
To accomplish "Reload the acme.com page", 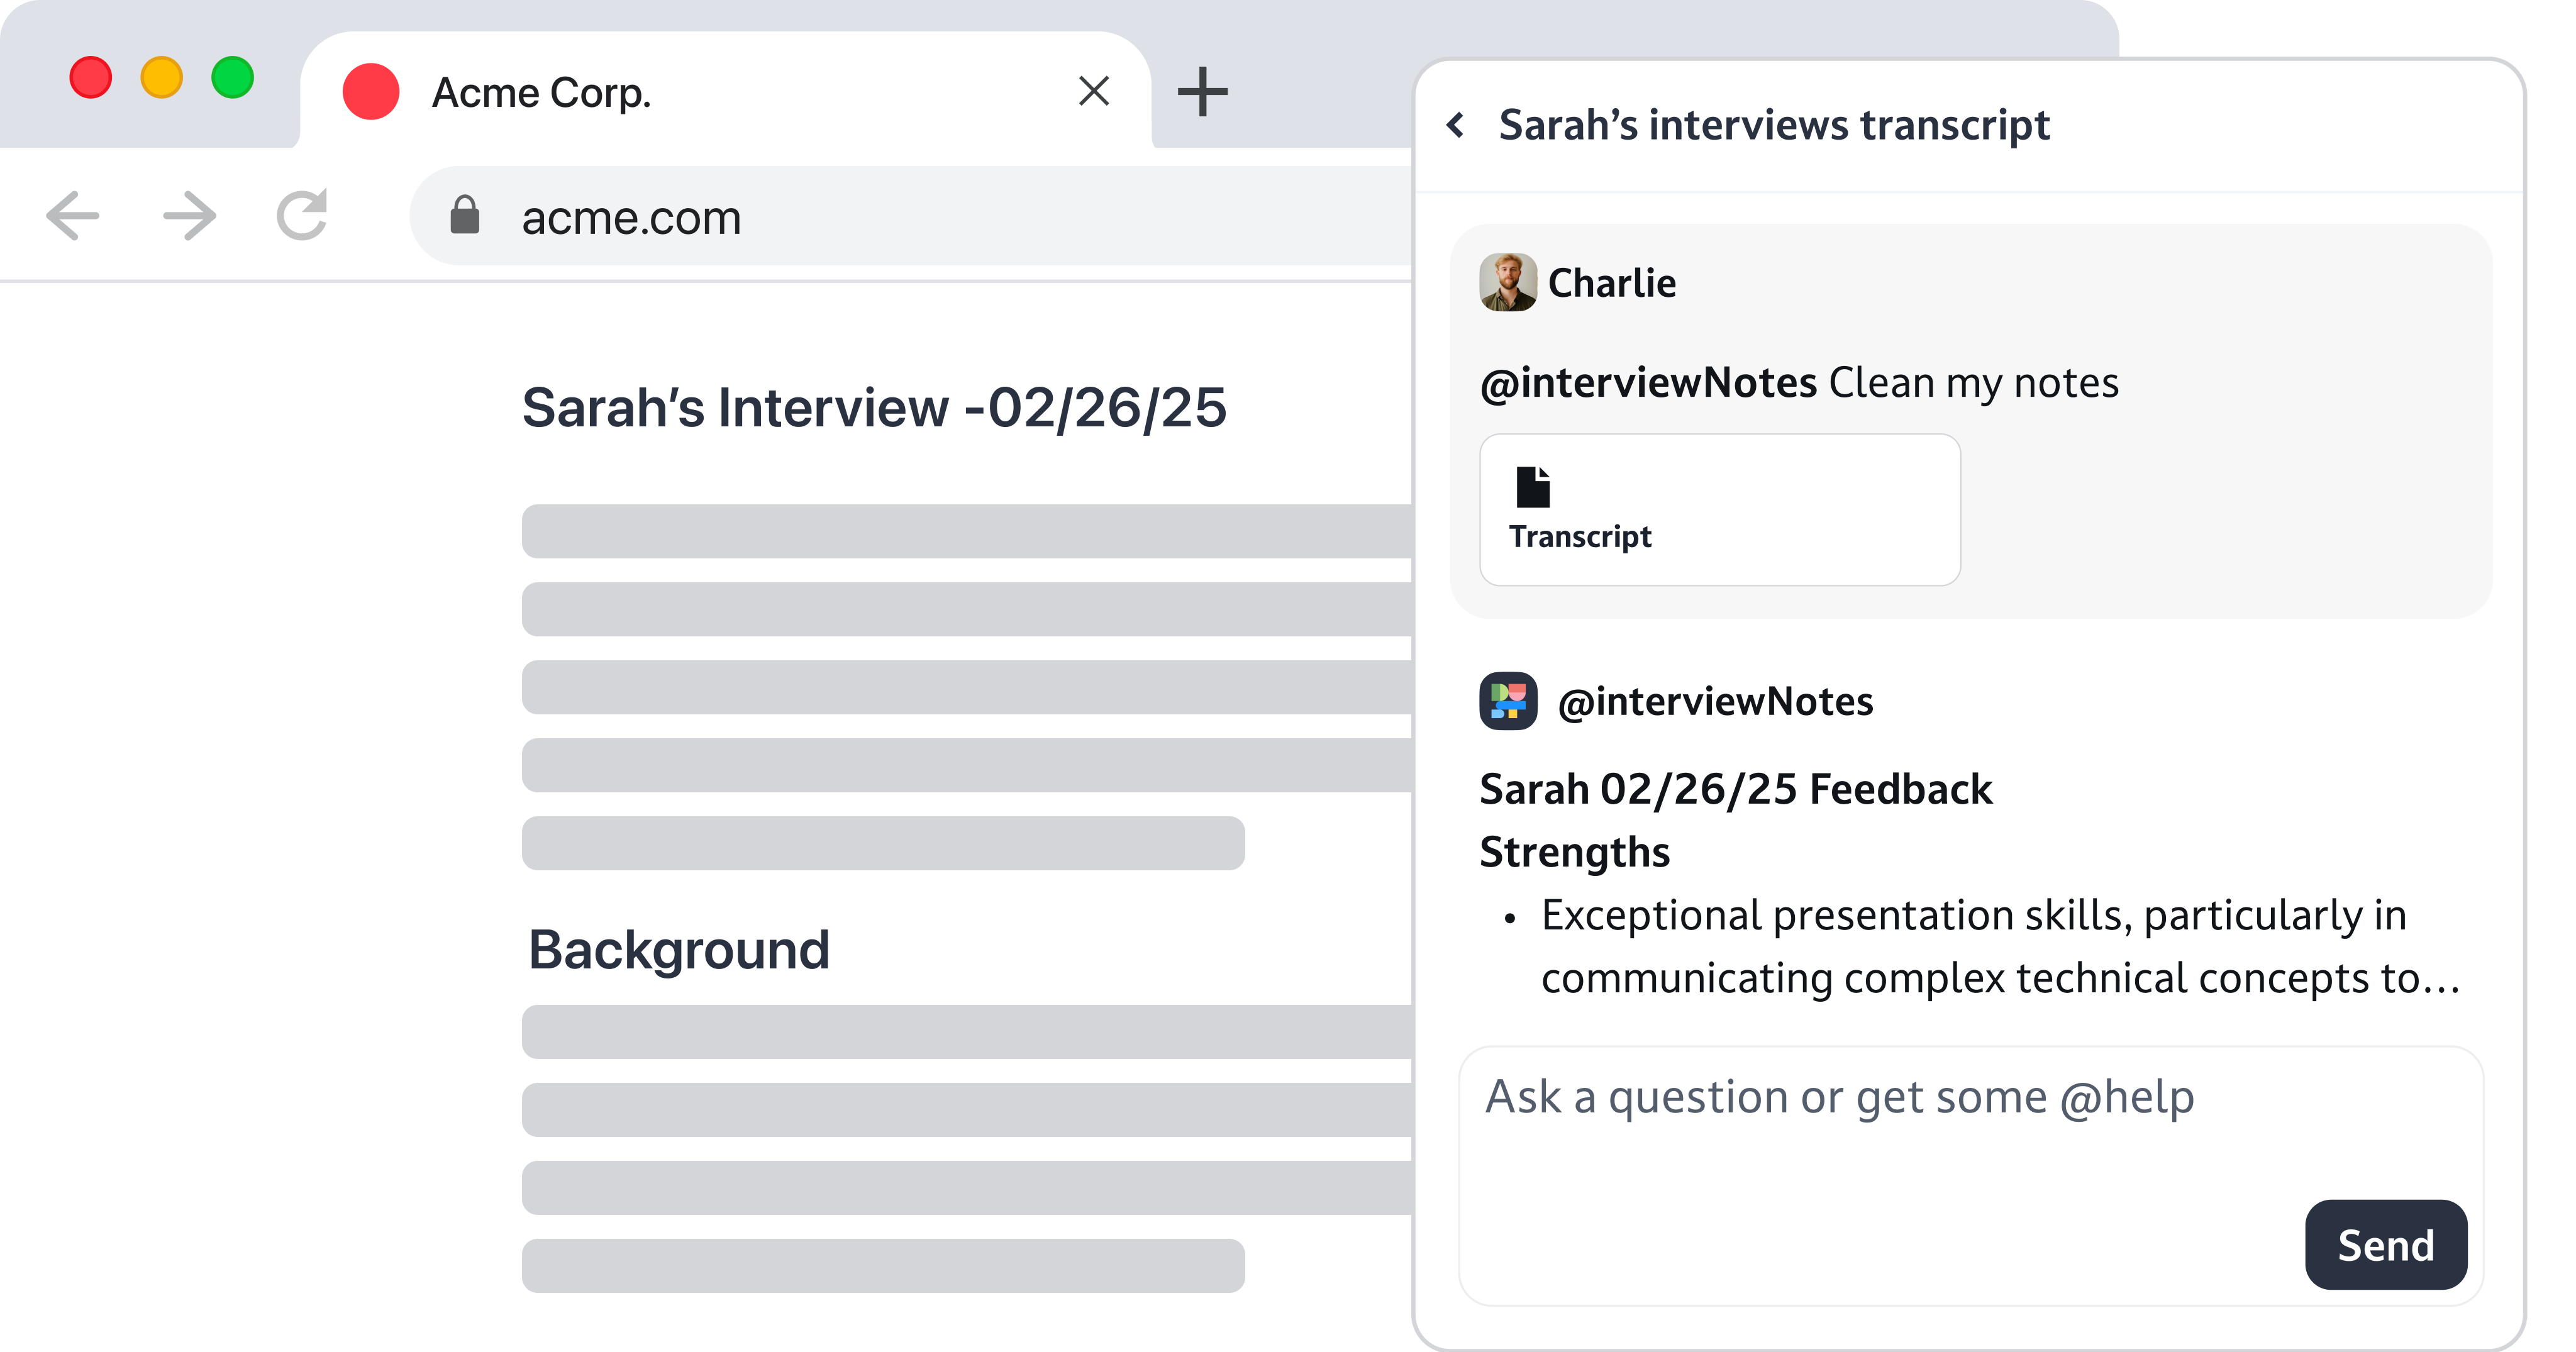I will pos(302,216).
